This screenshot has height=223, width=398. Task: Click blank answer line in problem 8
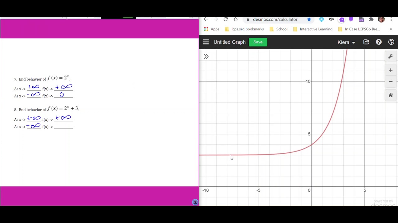[x=63, y=126]
